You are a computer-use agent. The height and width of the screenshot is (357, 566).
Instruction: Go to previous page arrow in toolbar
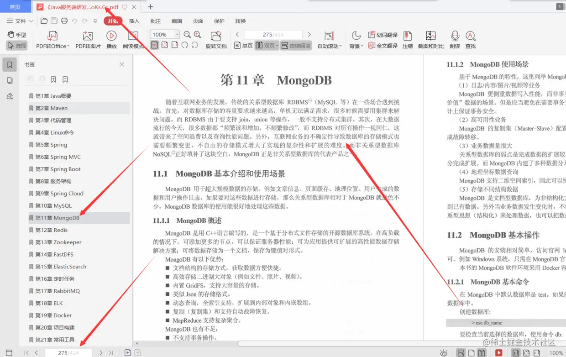click(237, 34)
